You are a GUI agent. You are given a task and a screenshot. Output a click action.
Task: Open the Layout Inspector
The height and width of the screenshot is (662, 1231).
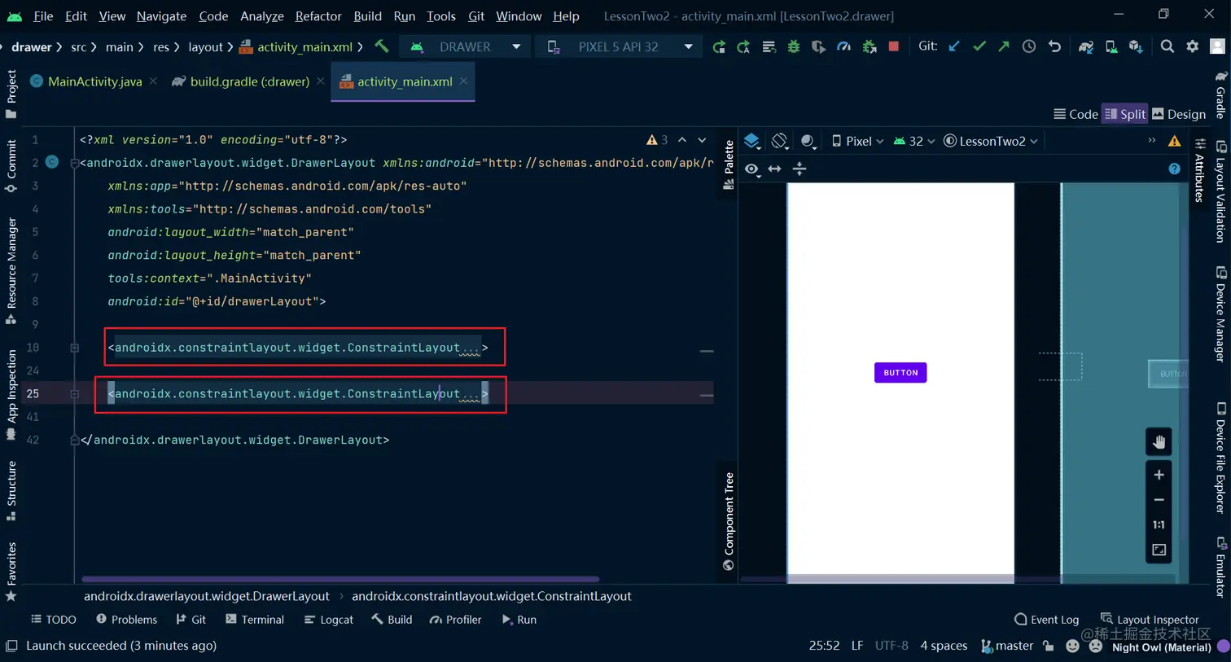tap(1150, 620)
